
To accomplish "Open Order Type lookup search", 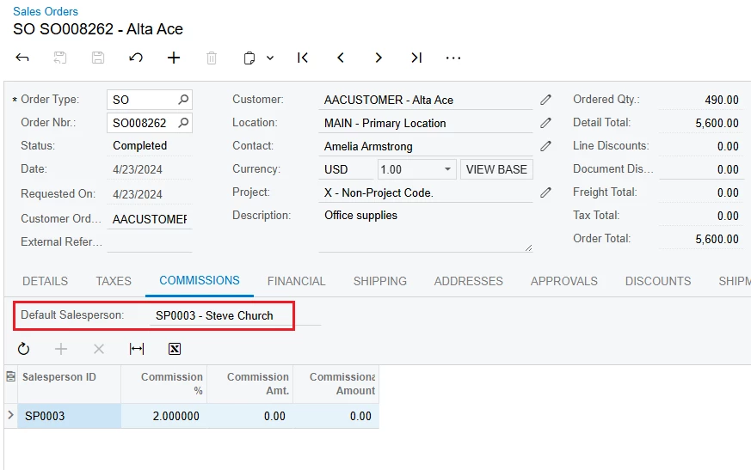I will (183, 100).
